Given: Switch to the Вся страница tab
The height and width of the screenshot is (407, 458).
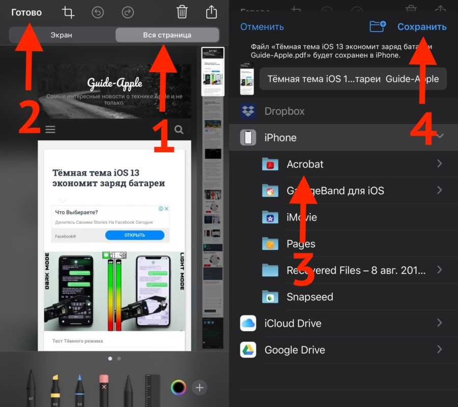Looking at the screenshot, I should 167,35.
